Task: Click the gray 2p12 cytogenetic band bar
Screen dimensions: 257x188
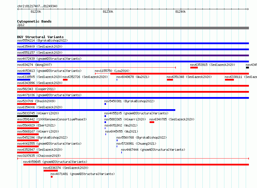Action: pos(133,28)
